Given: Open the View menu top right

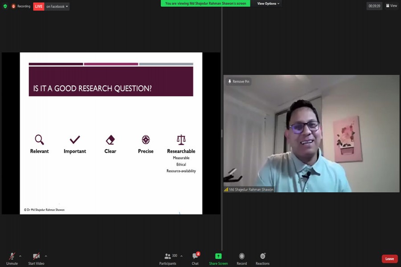Looking at the screenshot, I should pos(391,6).
